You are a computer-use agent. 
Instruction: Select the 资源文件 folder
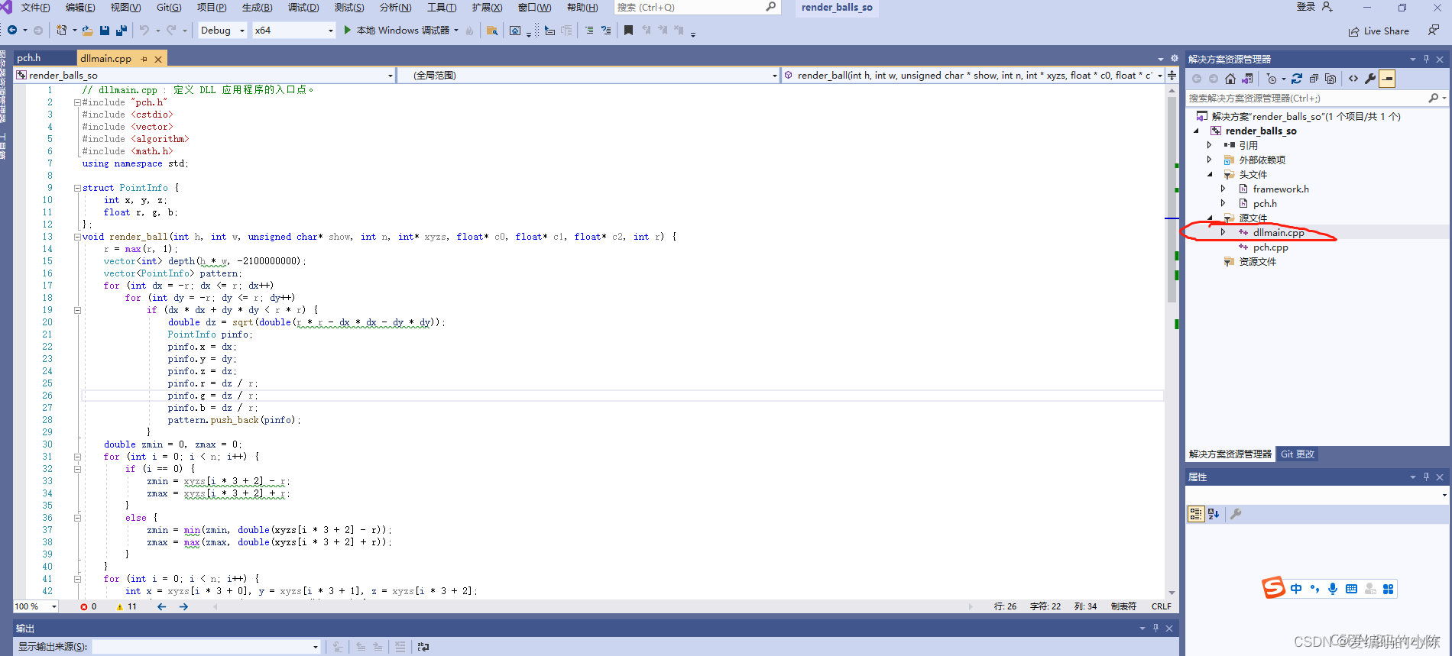1257,262
